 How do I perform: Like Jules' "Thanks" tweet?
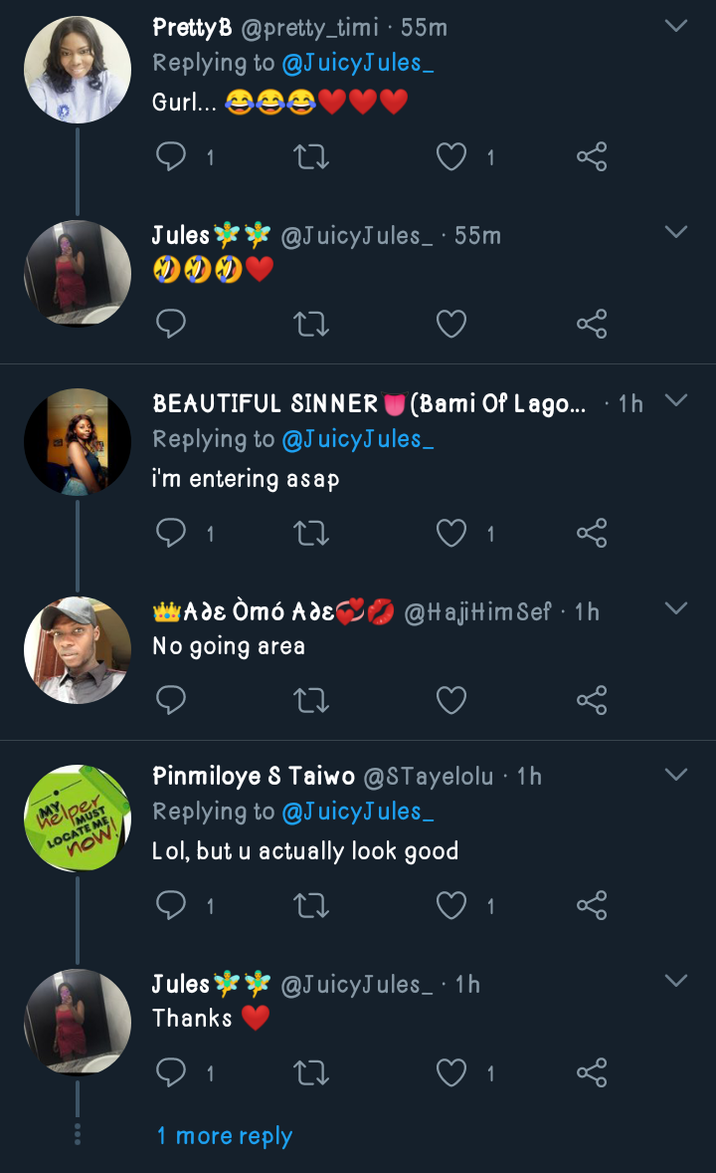coord(452,1072)
